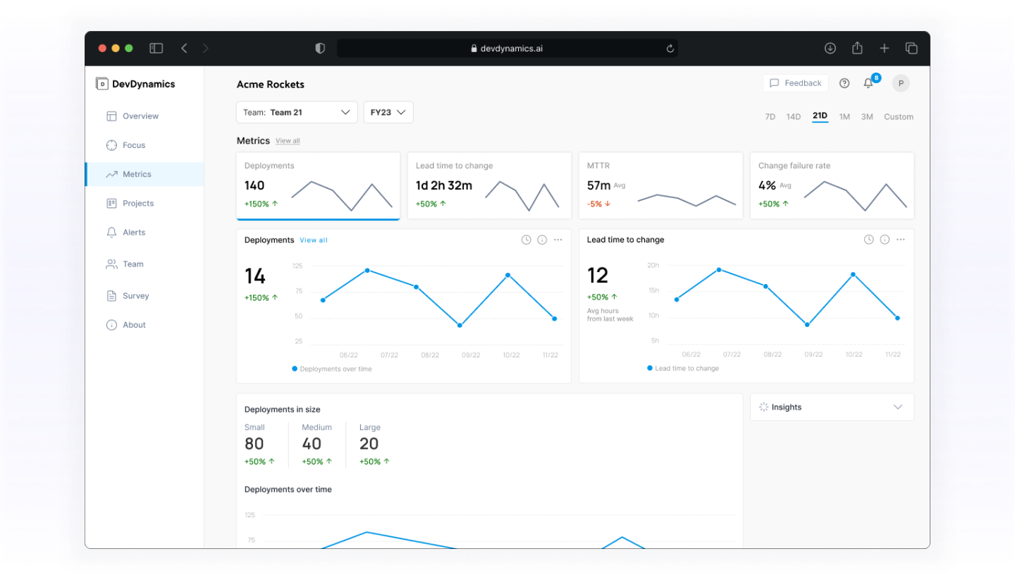Toggle the Deployments over time legend
Viewport: 1015px width, 580px height.
331,369
